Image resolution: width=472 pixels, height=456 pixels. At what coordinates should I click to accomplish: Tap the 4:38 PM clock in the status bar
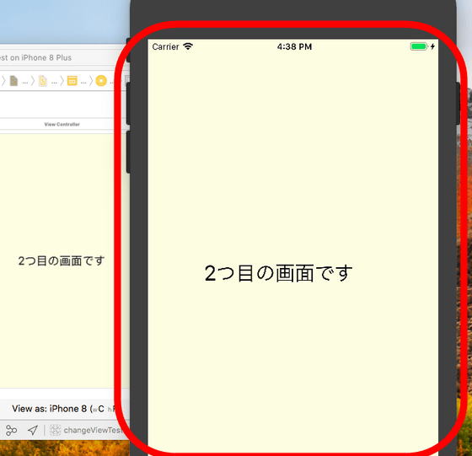294,46
